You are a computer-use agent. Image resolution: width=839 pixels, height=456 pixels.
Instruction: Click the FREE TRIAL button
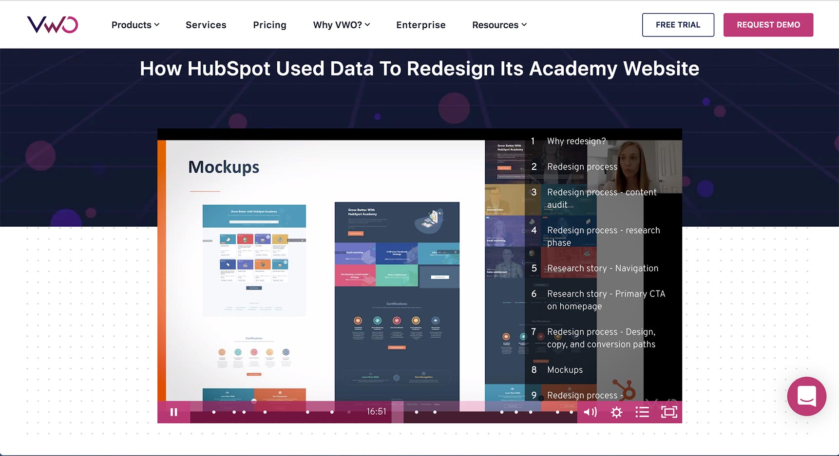coord(678,25)
